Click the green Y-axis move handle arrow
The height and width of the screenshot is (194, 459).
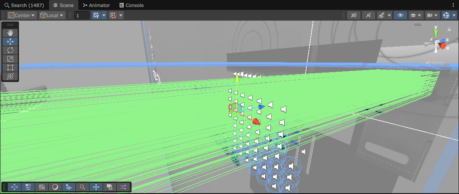pos(237,78)
